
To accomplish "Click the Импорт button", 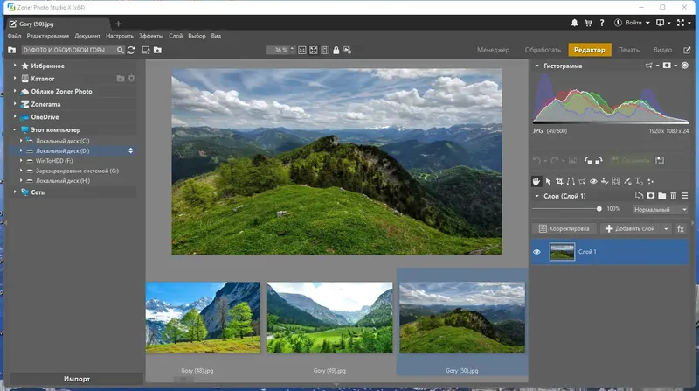I will [x=77, y=379].
